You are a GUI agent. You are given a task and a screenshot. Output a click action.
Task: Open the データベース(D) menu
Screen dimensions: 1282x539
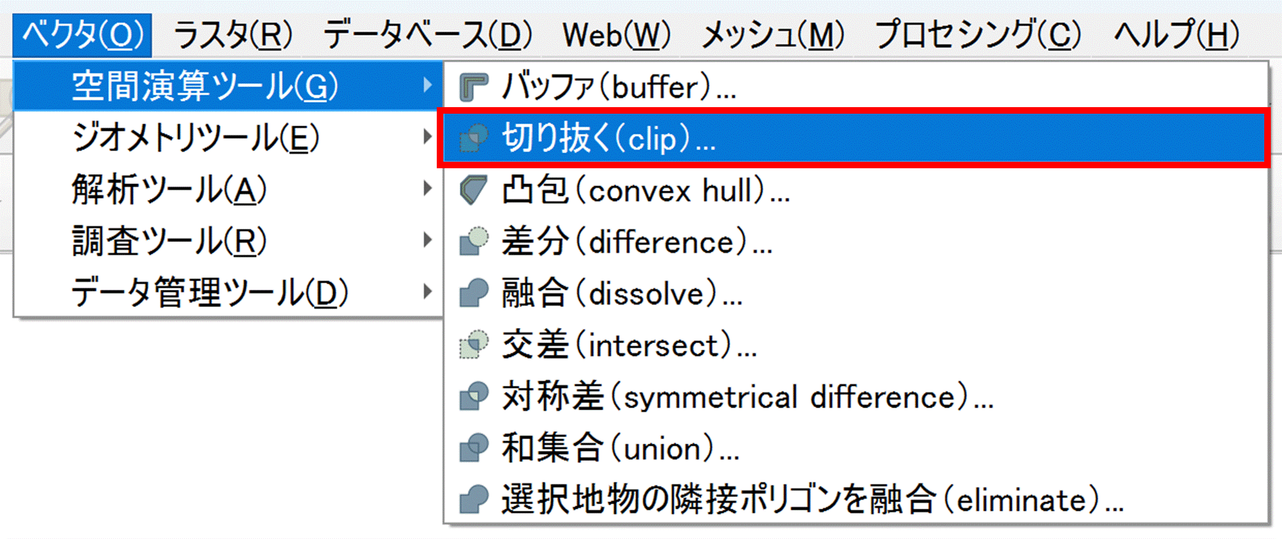(428, 34)
